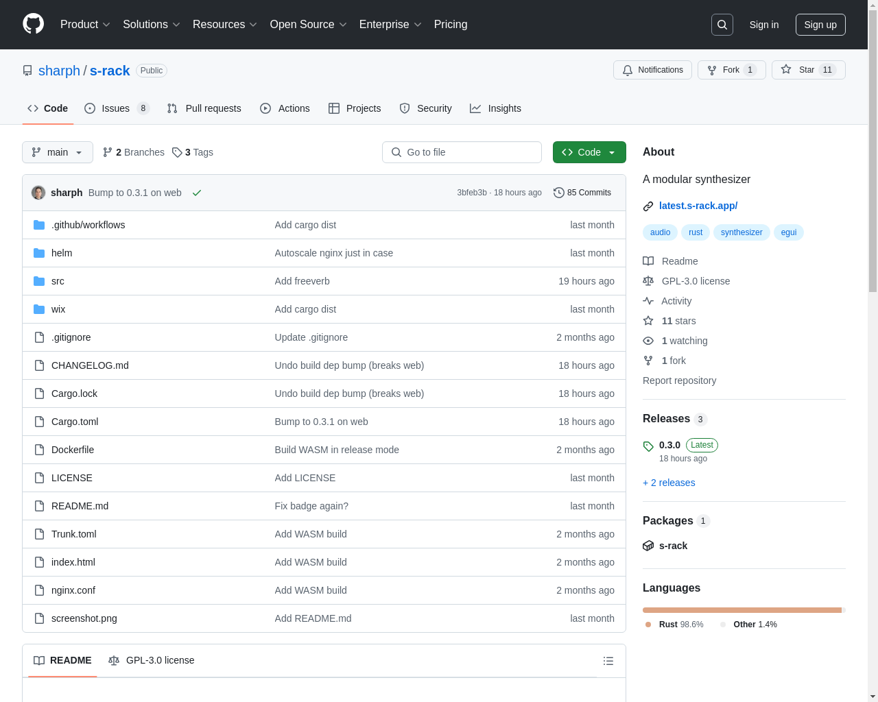Click the Dockerfile file icon
Image resolution: width=878 pixels, height=702 pixels.
(x=39, y=450)
